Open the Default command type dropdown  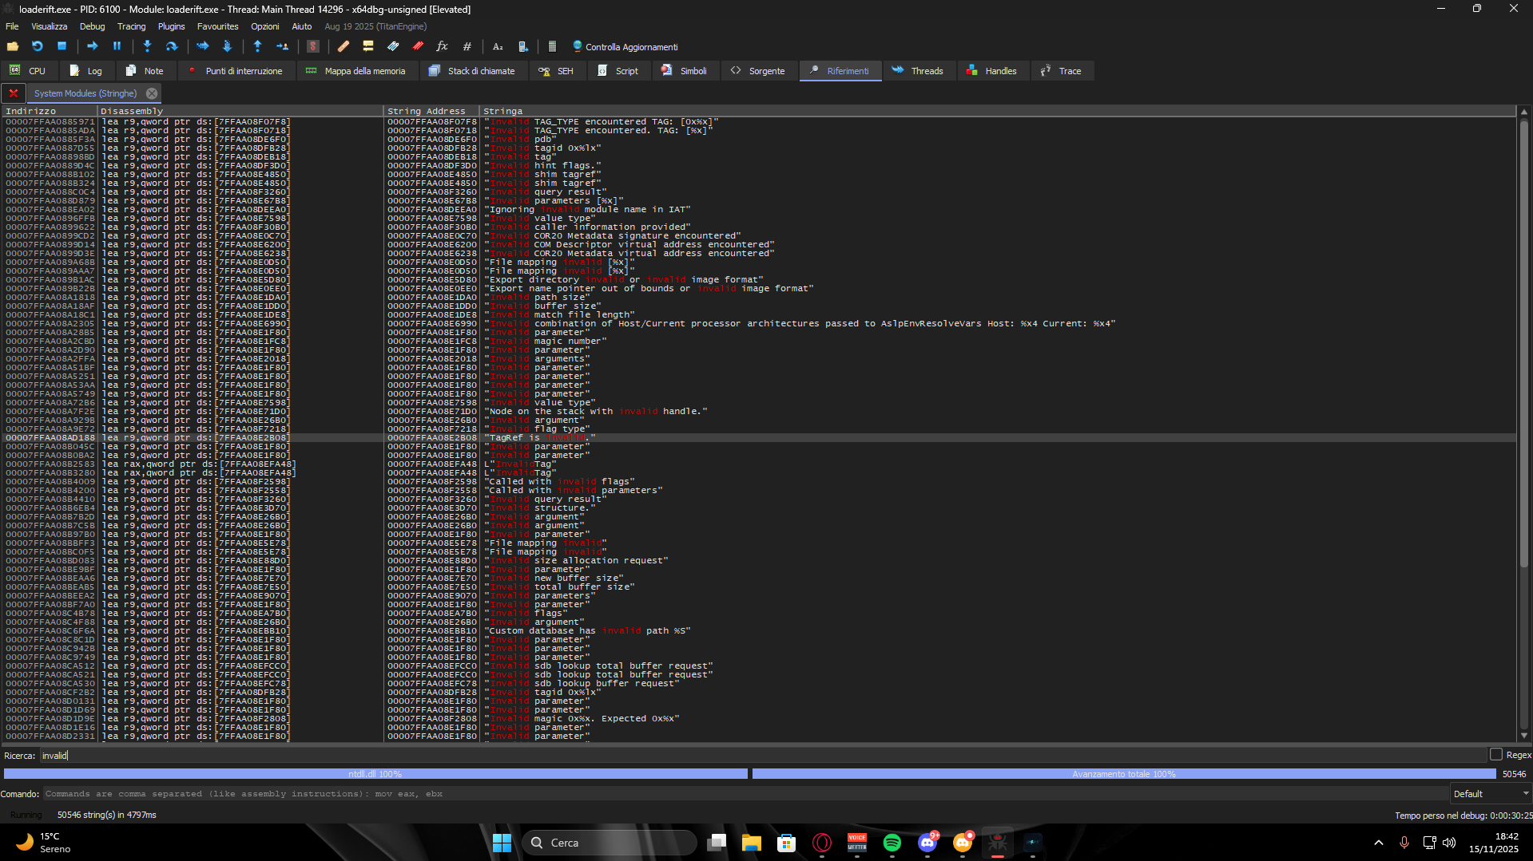(1491, 793)
